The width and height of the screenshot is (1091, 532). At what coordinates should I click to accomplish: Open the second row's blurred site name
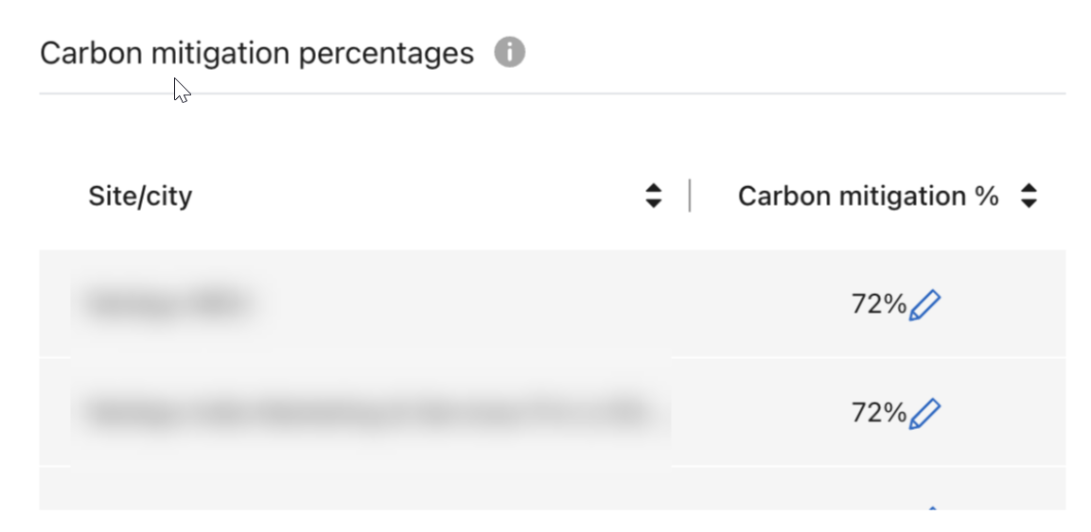point(367,412)
